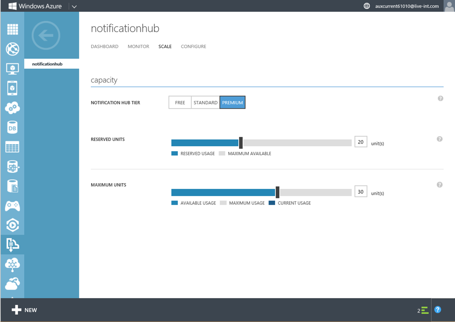Click the Maximum Units value field showing 30
Screen dimensions: 455x322
361,192
